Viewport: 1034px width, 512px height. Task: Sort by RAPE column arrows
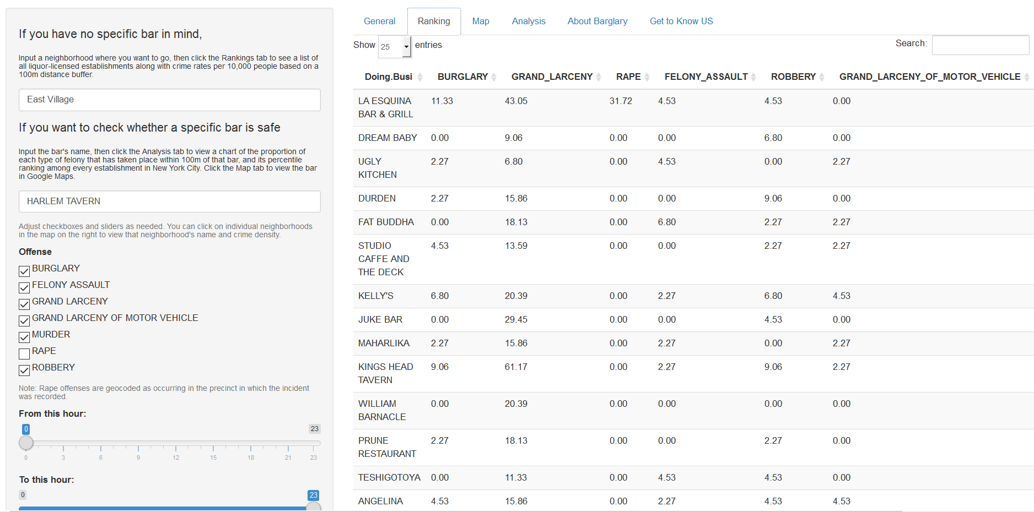[647, 77]
